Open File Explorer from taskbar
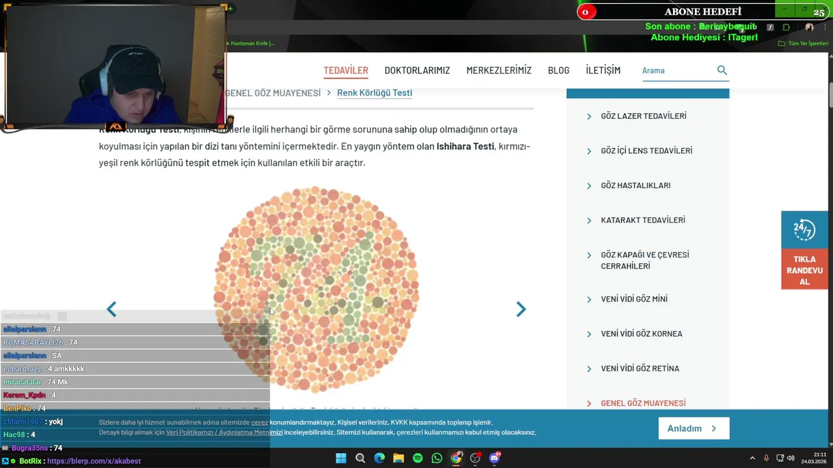The image size is (833, 468). click(398, 458)
